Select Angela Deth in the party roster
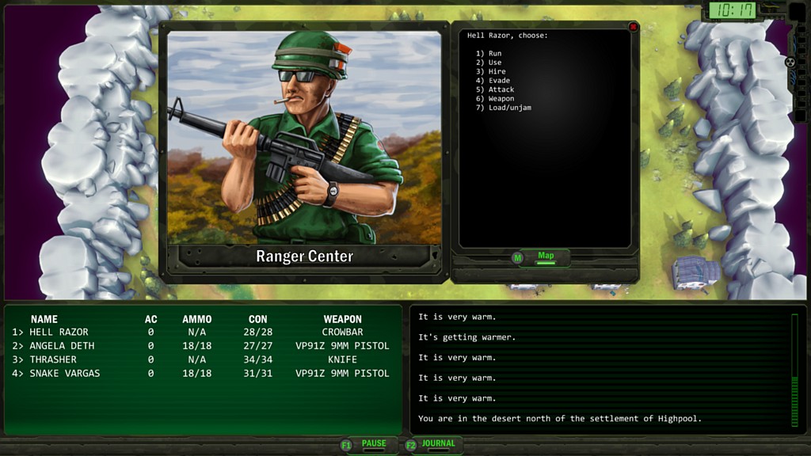 62,346
